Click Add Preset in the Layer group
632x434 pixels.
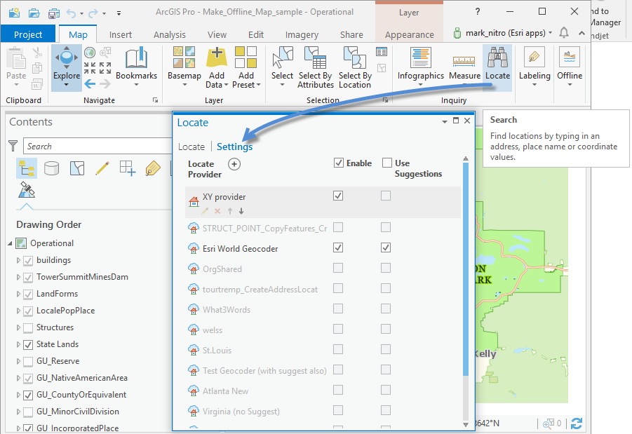246,68
